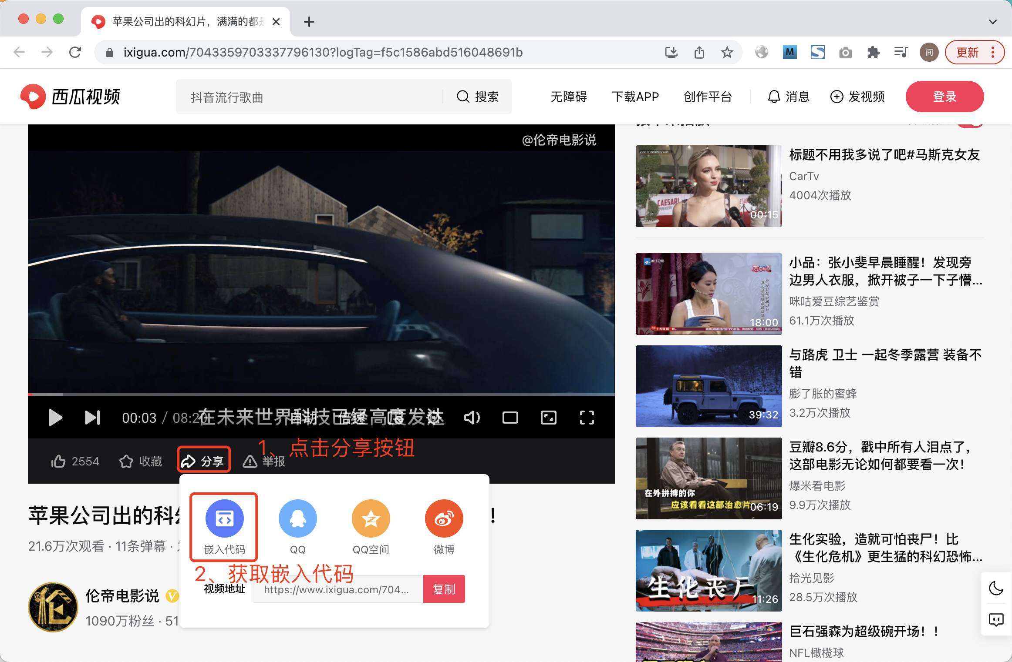The image size is (1012, 662).
Task: Bookmark this page with the star
Action: tap(727, 52)
